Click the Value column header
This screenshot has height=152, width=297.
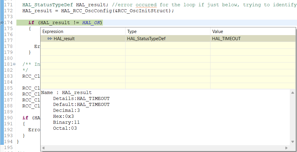(217, 32)
